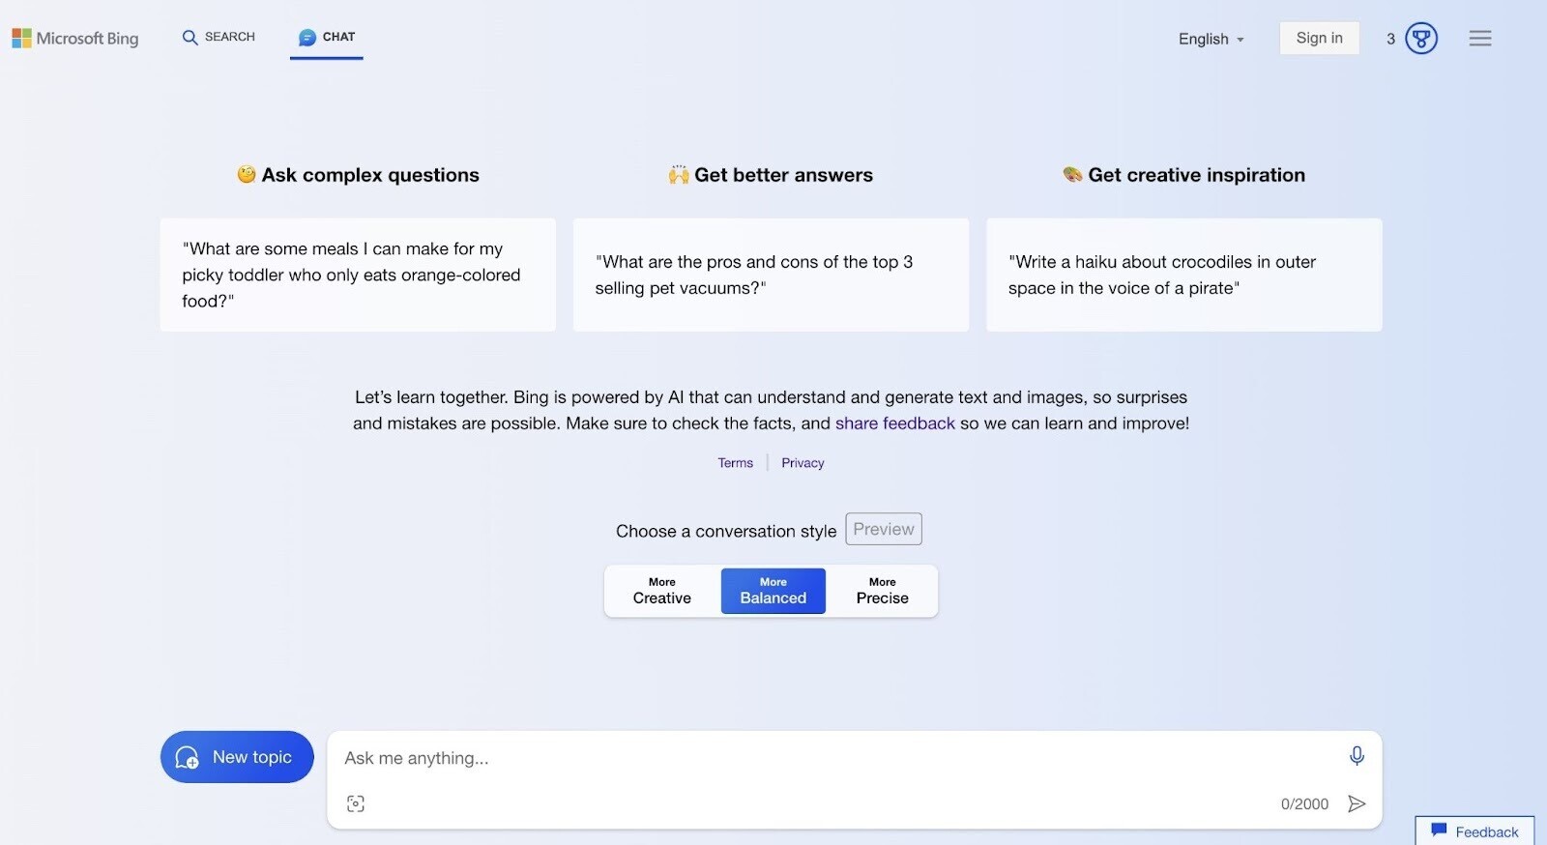Click the 0/2000 character counter
This screenshot has width=1547, height=845.
click(1304, 802)
